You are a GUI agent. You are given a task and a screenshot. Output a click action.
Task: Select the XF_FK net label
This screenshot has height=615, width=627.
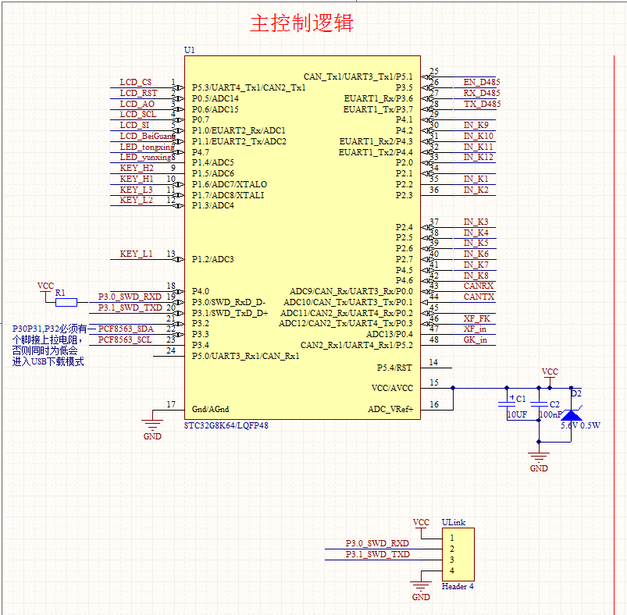point(476,318)
